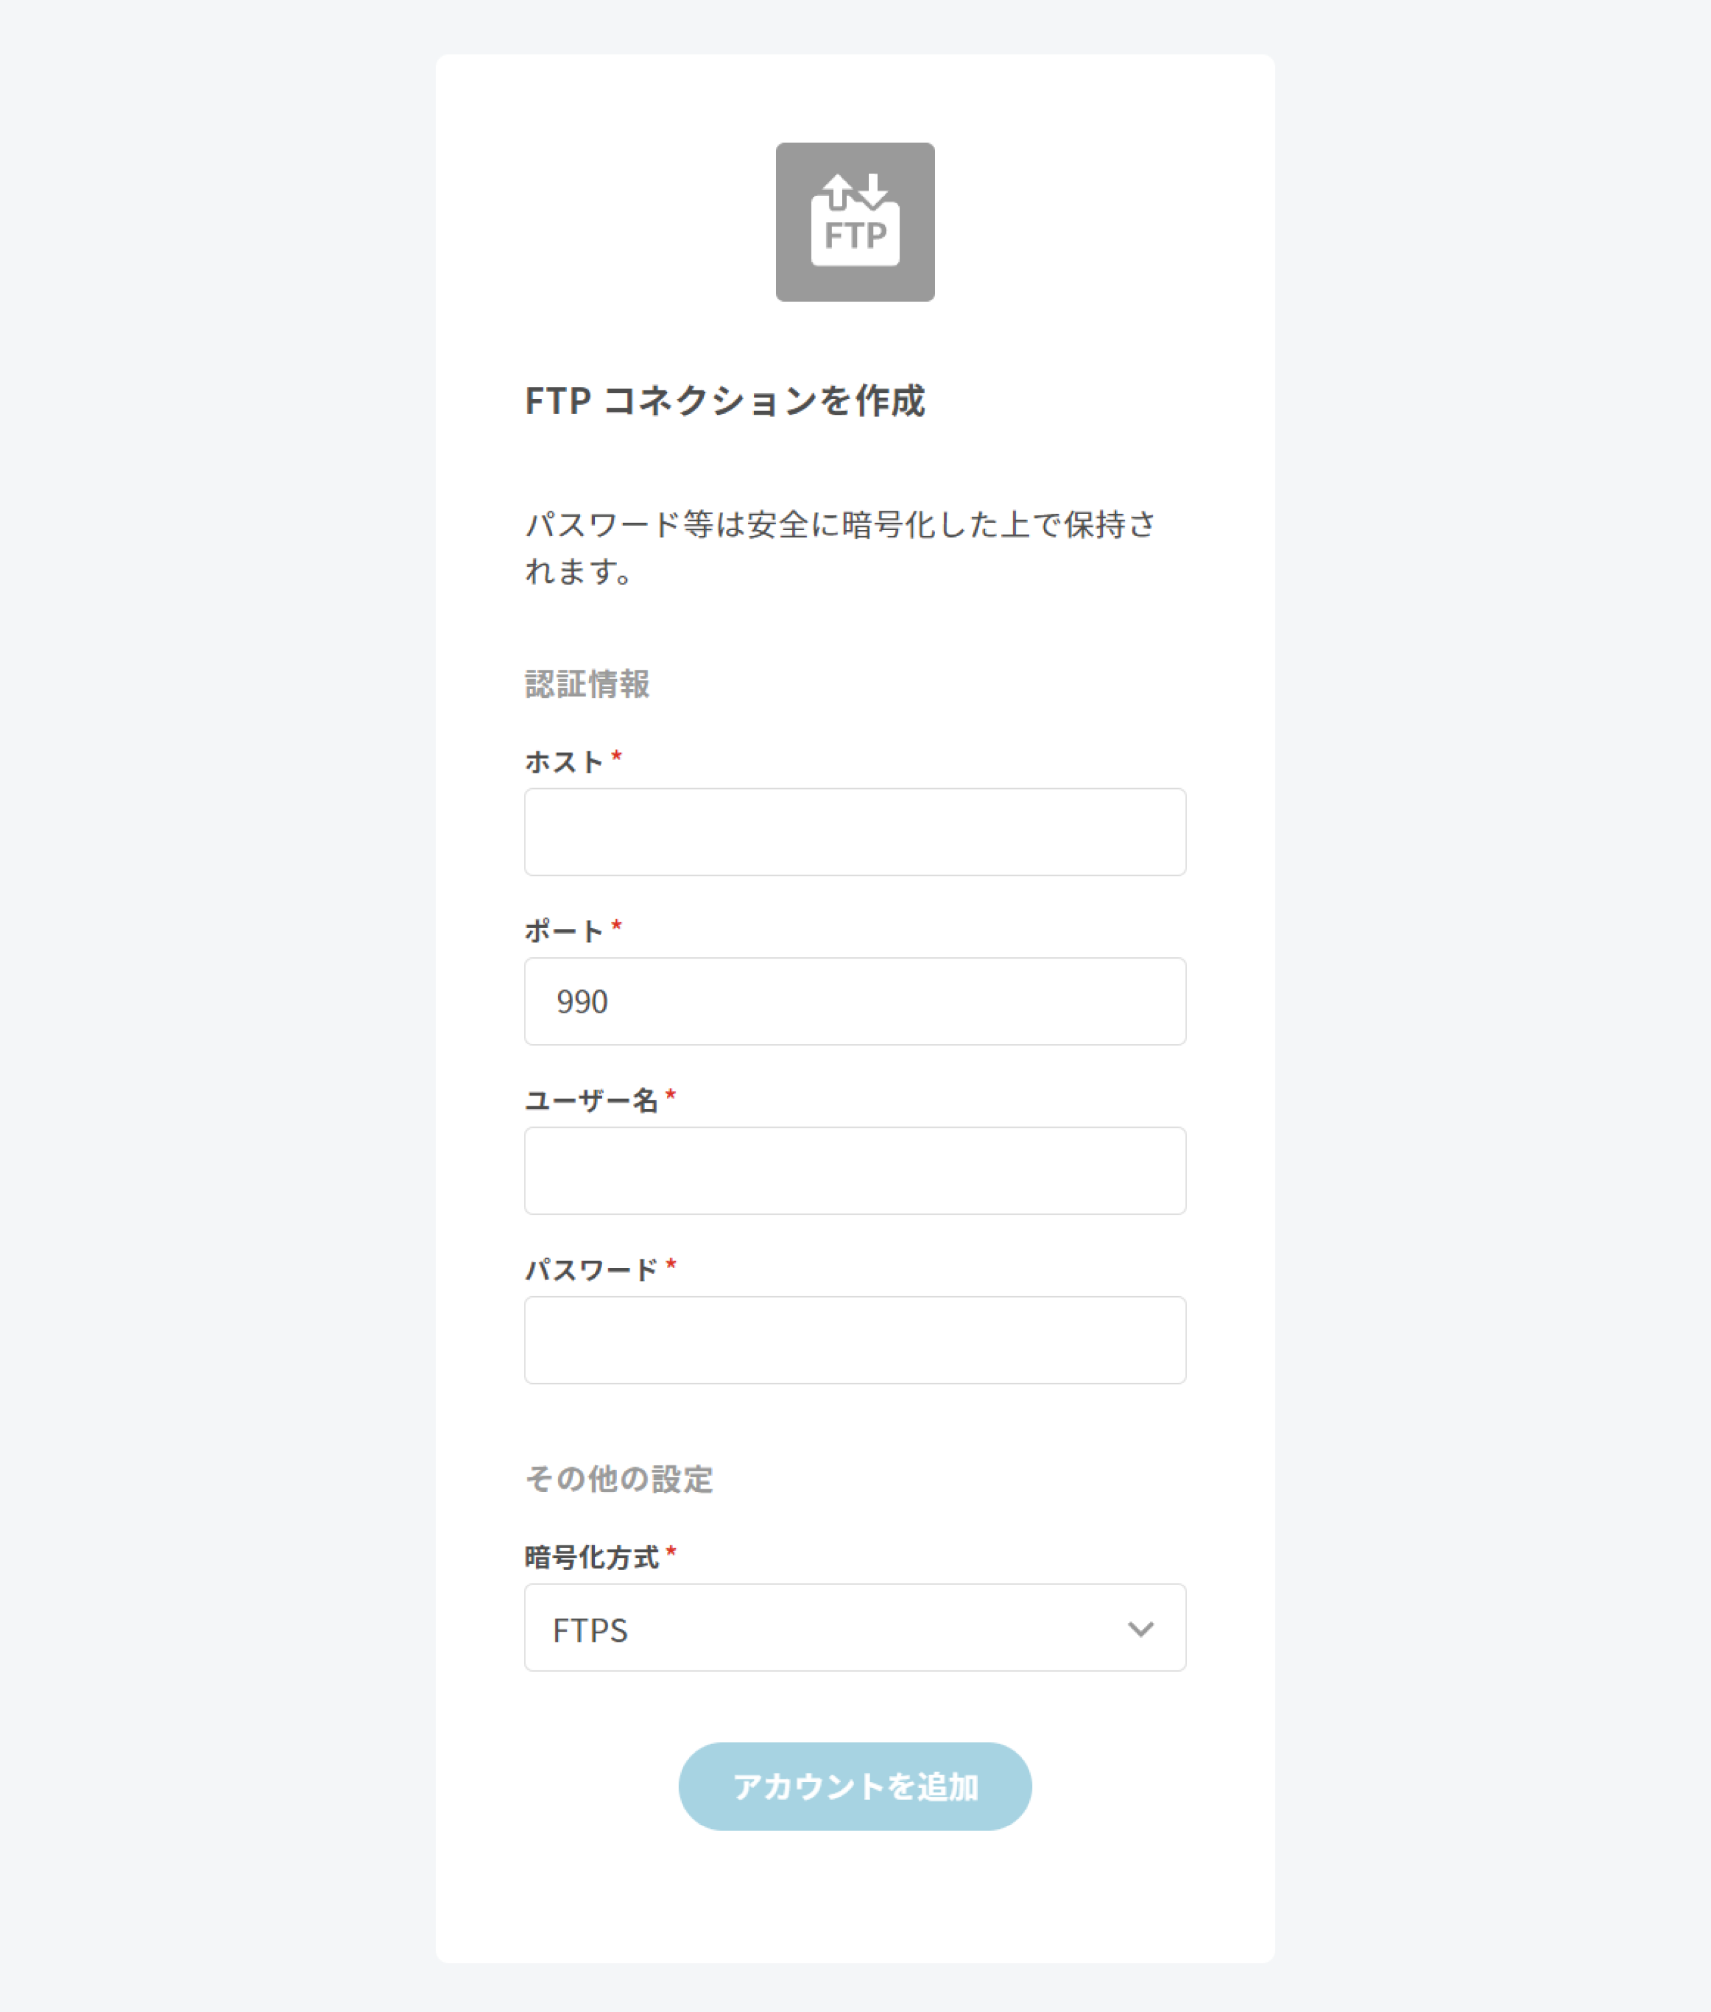Select the ユーザー名 text field

855,1171
